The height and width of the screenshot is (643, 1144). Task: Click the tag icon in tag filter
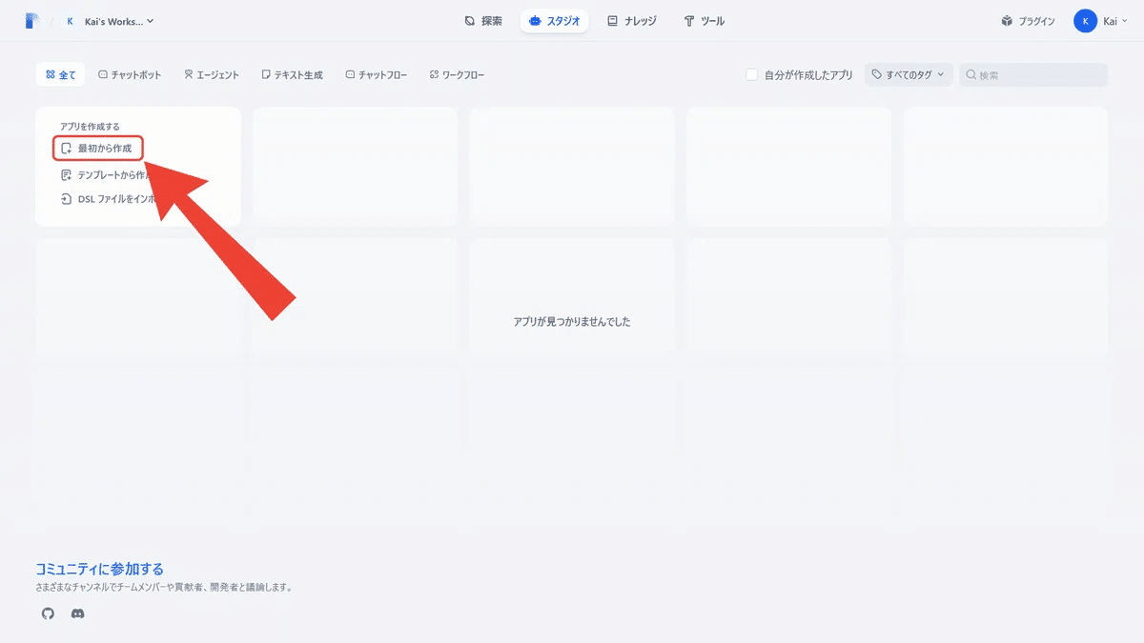pyautogui.click(x=877, y=74)
